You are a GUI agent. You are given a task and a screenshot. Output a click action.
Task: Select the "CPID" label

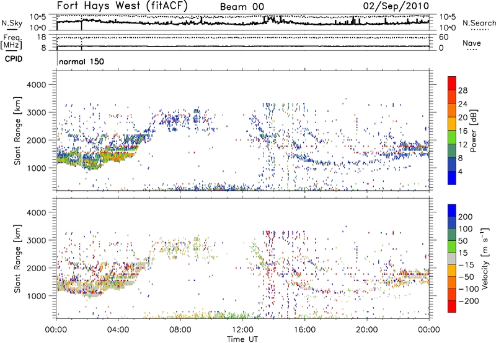[14, 59]
